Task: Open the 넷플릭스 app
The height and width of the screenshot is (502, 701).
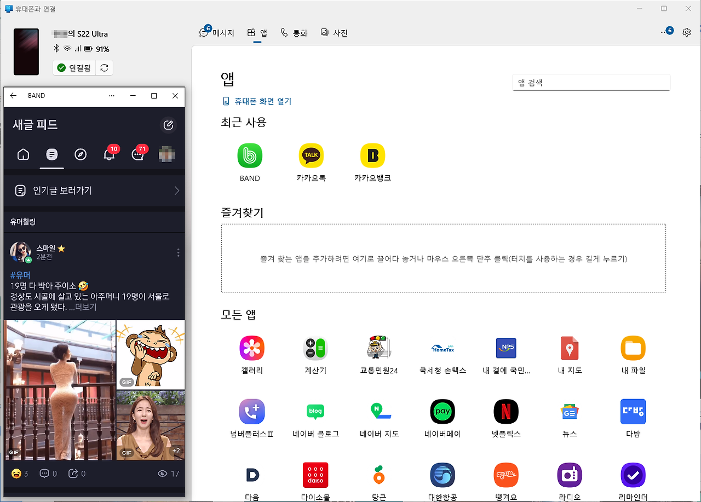Action: (506, 412)
